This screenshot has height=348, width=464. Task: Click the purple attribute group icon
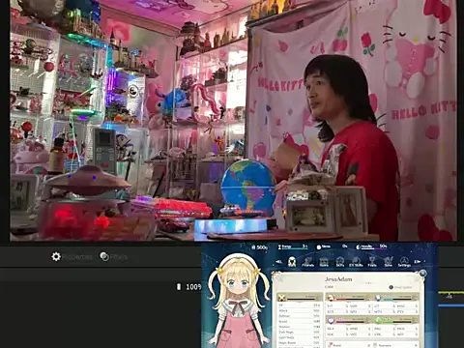point(331,321)
